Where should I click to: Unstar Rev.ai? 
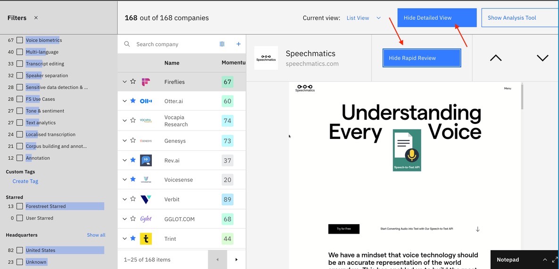[133, 160]
